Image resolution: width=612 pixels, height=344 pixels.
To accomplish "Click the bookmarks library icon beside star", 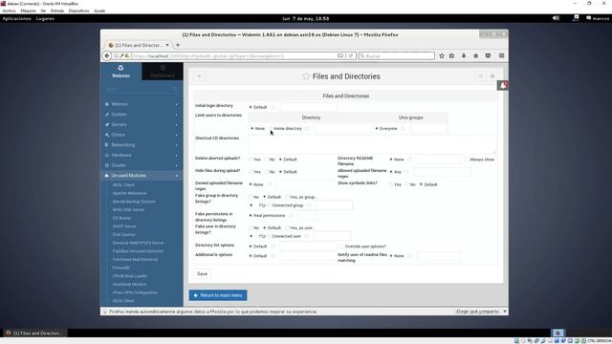I will pyautogui.click(x=451, y=55).
